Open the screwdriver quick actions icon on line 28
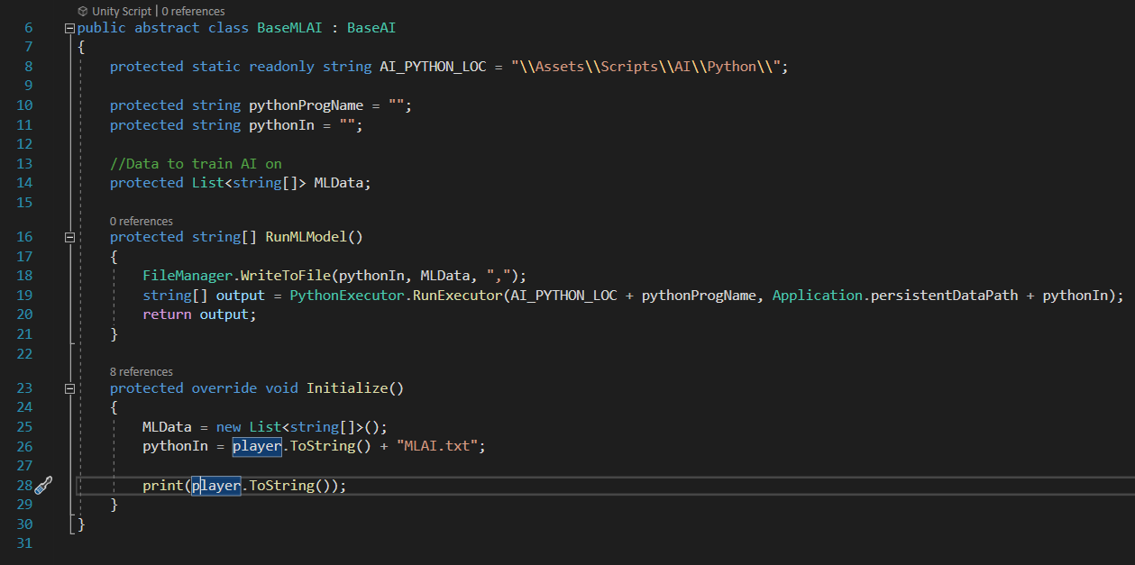Viewport: 1135px width, 565px height. coord(42,486)
